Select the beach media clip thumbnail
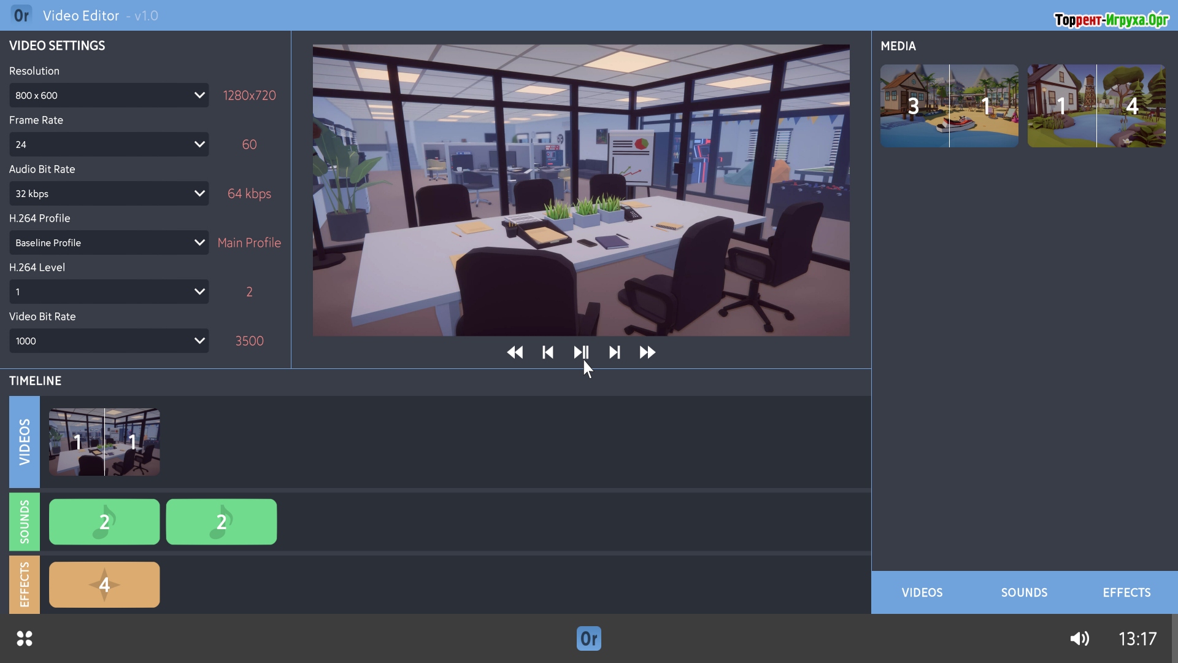The image size is (1178, 663). pyautogui.click(x=949, y=106)
